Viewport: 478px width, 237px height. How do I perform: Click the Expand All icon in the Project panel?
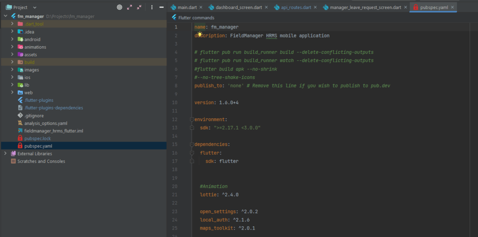[x=130, y=7]
